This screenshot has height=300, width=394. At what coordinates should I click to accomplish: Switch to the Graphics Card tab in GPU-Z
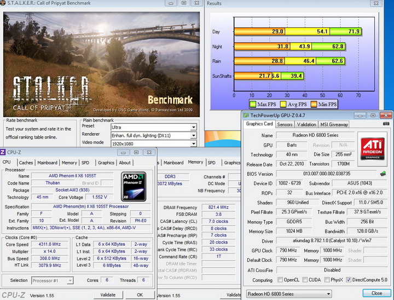pos(259,124)
